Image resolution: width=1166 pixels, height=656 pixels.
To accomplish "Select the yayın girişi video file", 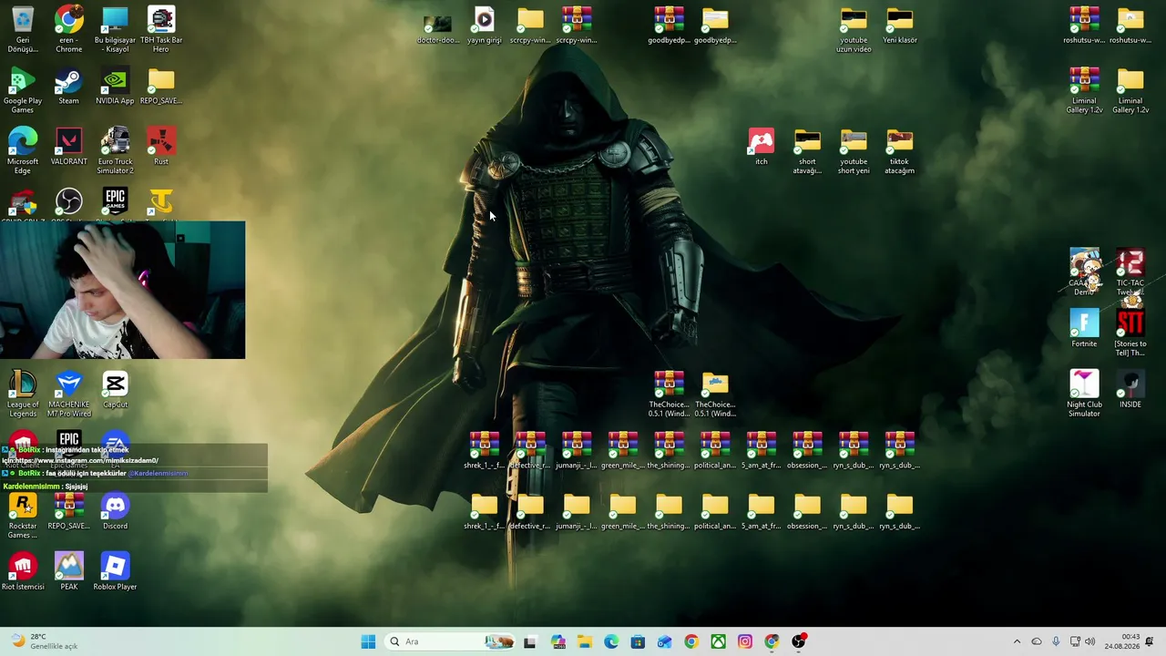I will [485, 26].
